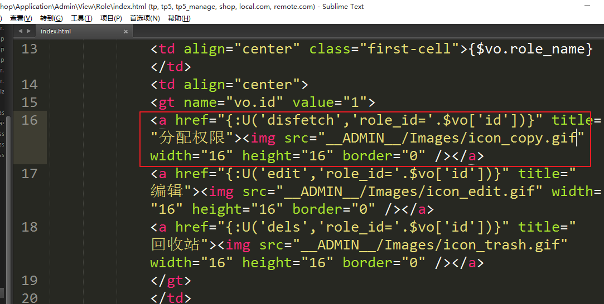The height and width of the screenshot is (304, 604).
Task: Open the 项目(P) menu
Action: click(x=111, y=18)
